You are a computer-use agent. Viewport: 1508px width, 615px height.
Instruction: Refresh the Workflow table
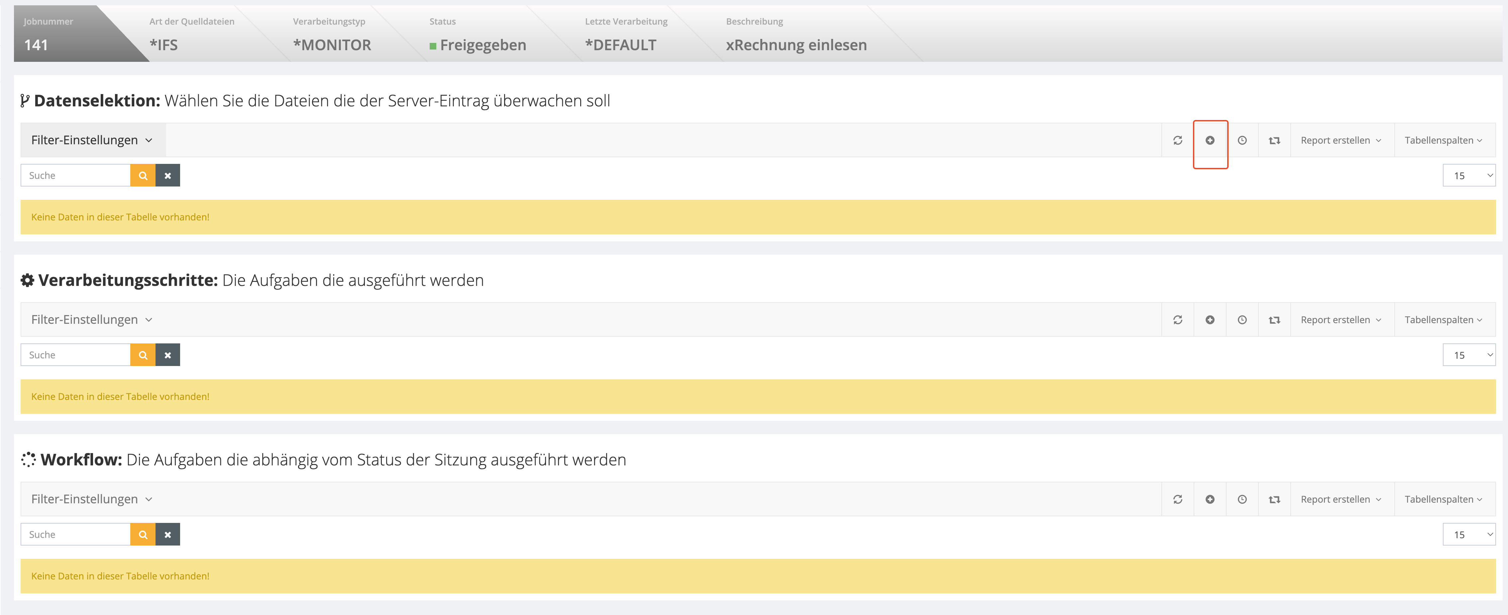(1177, 499)
